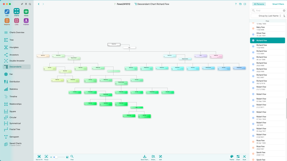Switch to Smart Filters tab
The image size is (287, 161).
[x=278, y=4]
